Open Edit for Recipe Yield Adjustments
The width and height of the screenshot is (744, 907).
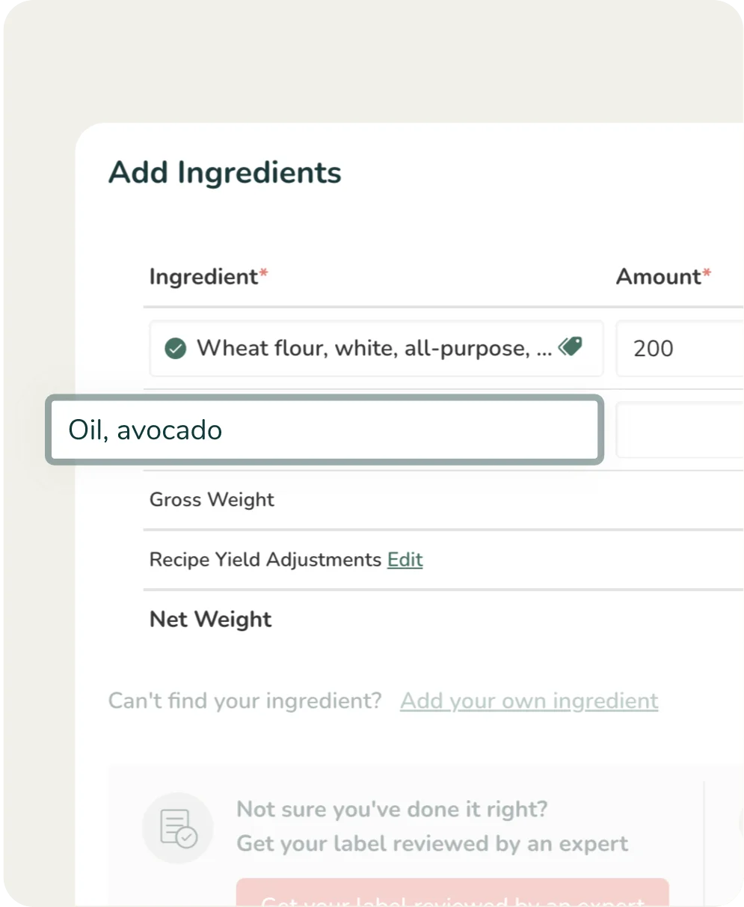pyautogui.click(x=405, y=560)
